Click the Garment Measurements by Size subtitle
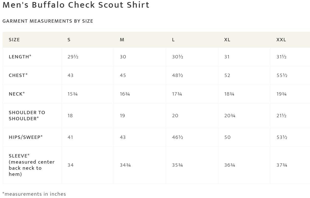Image resolution: width=310 pixels, height=198 pixels. (48, 21)
